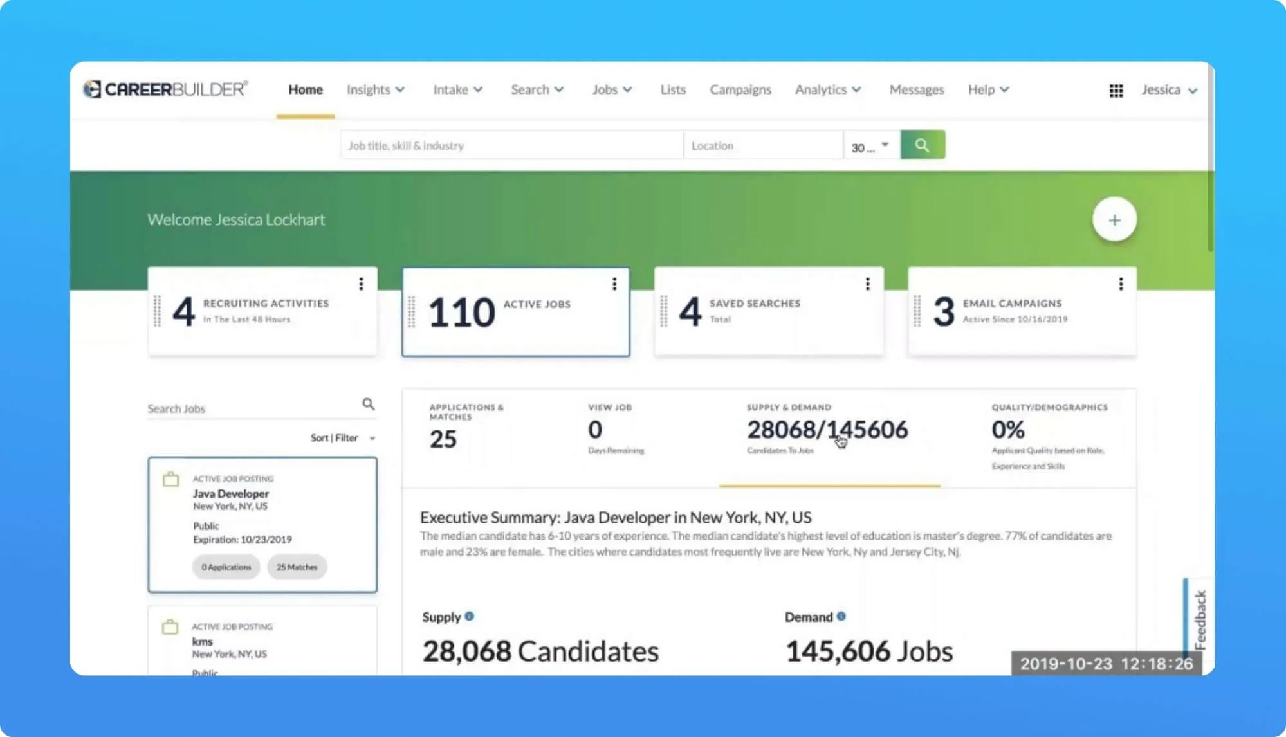Expand the Help menu
Image resolution: width=1286 pixels, height=737 pixels.
(x=988, y=89)
